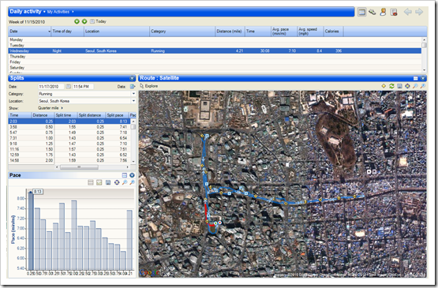Viewport: 438px width, 288px height.
Task: Click the Today button
Action: pyautogui.click(x=98, y=21)
